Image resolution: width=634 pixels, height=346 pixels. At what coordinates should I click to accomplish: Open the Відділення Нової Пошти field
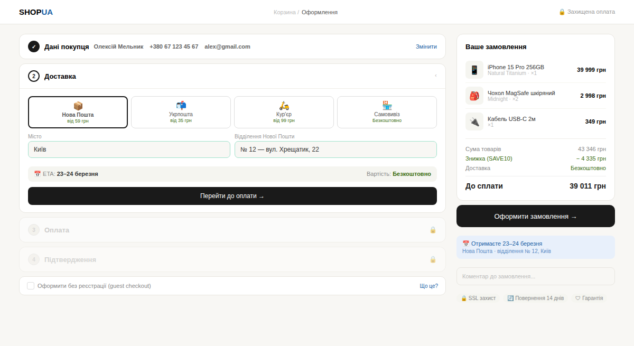pos(335,149)
